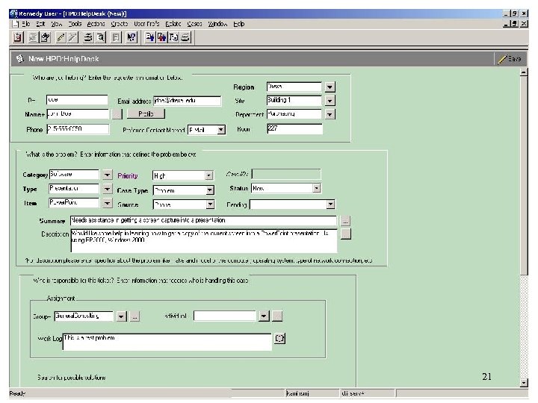Screen dimensions: 538x403
Task: Open the Region dropdown
Action: click(330, 87)
